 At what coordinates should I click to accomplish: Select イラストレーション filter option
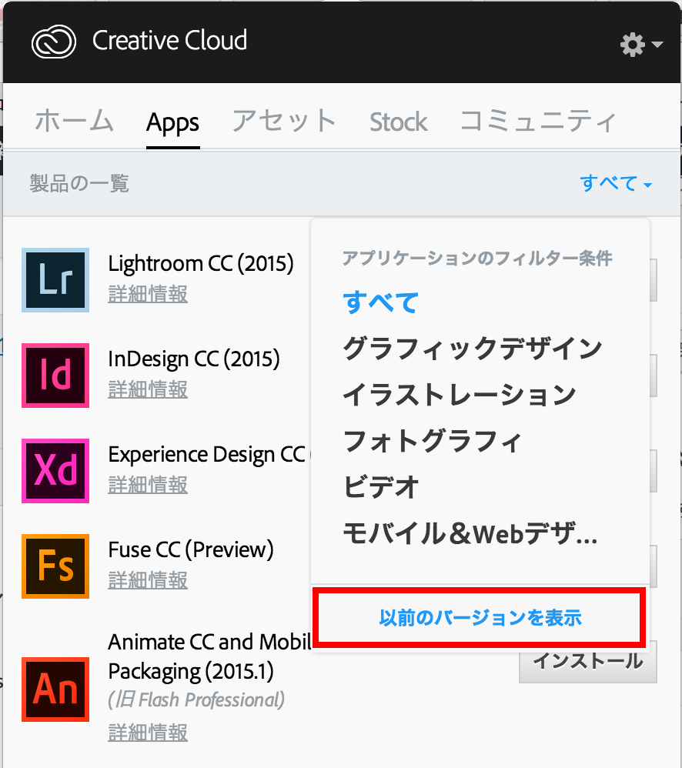click(x=459, y=395)
